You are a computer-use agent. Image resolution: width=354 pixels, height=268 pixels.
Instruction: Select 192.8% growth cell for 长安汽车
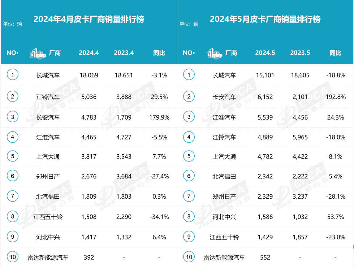click(335, 97)
